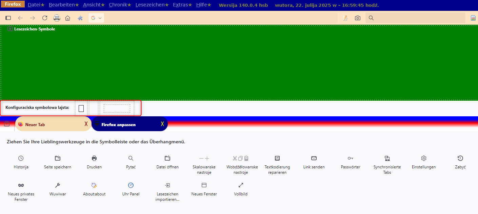Click the colored striped icon at the toolbar end
The image size is (478, 214).
[x=473, y=18]
